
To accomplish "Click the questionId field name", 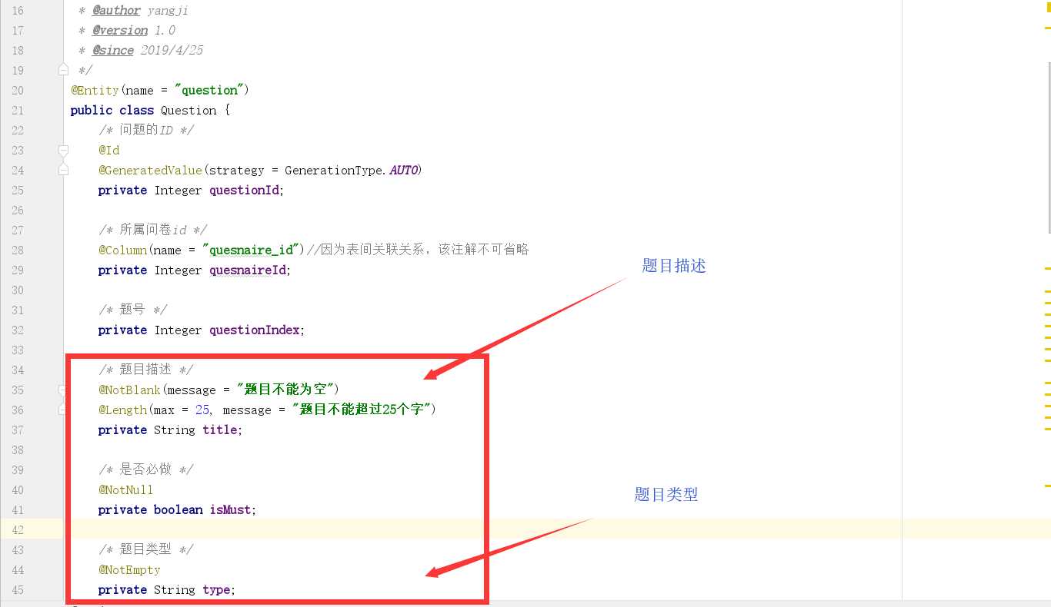I will pyautogui.click(x=244, y=190).
